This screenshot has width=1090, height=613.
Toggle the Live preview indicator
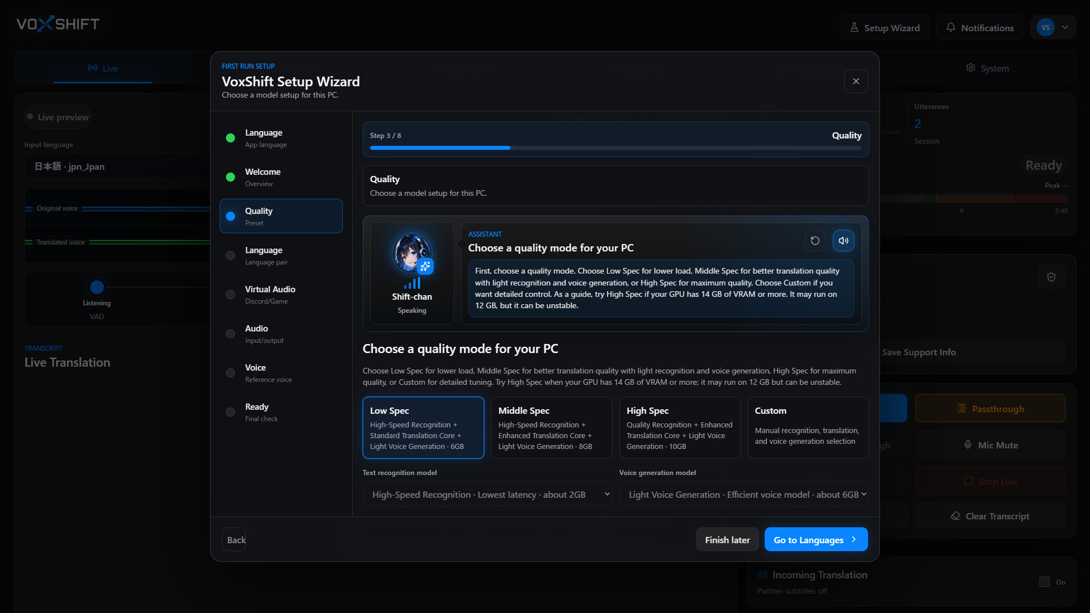[57, 117]
